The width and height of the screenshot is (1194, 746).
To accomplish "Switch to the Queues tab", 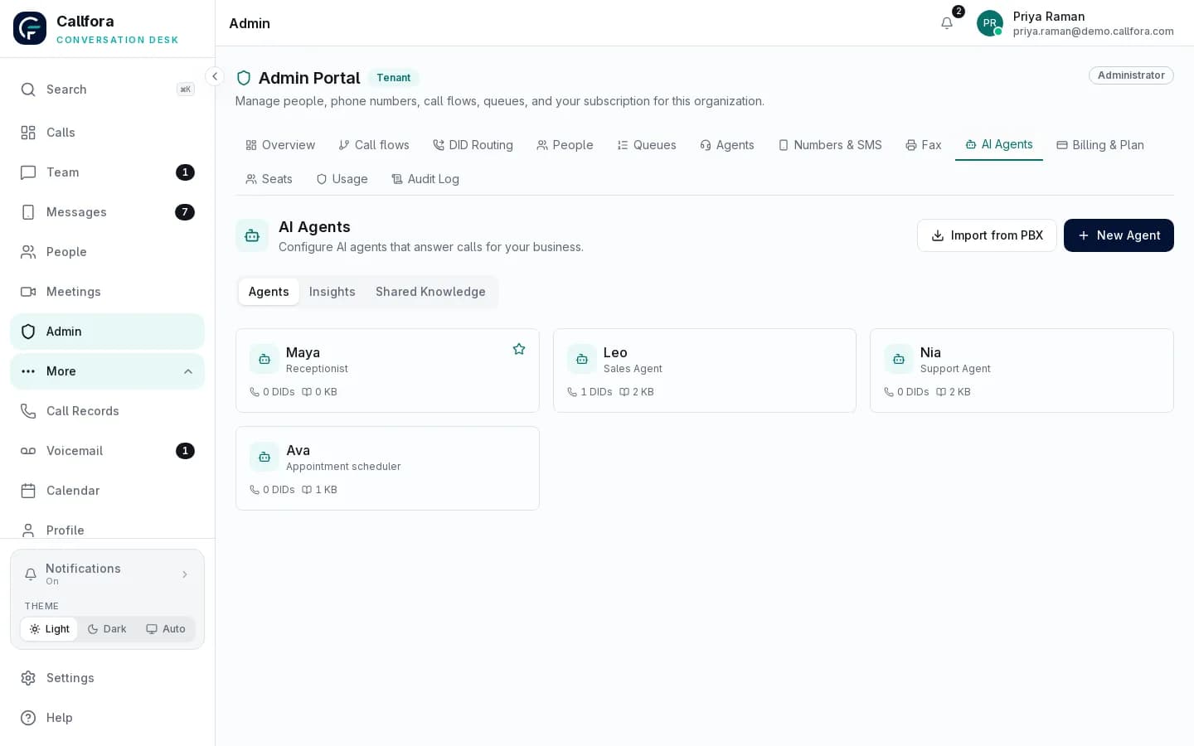I will coord(647,145).
